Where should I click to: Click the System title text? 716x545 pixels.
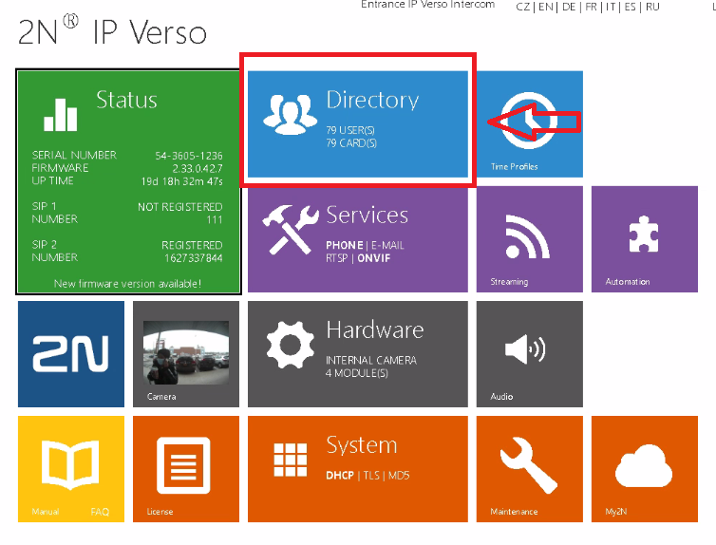pos(362,445)
